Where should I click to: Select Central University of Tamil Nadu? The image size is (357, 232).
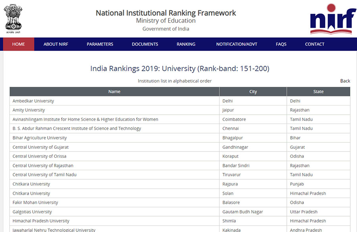(44, 174)
